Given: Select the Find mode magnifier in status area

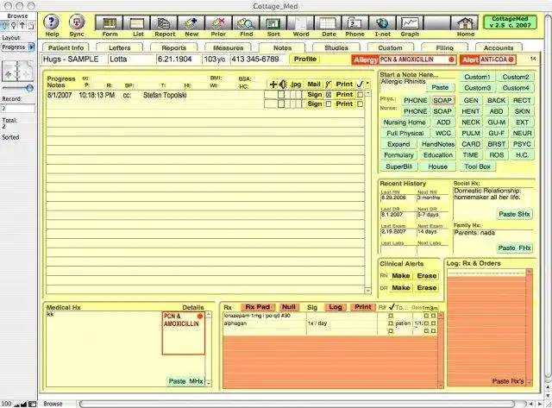Looking at the screenshot, I should coord(14,26).
